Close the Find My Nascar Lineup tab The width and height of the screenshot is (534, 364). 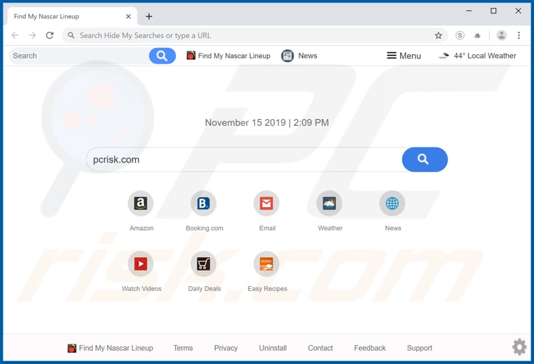(x=128, y=16)
